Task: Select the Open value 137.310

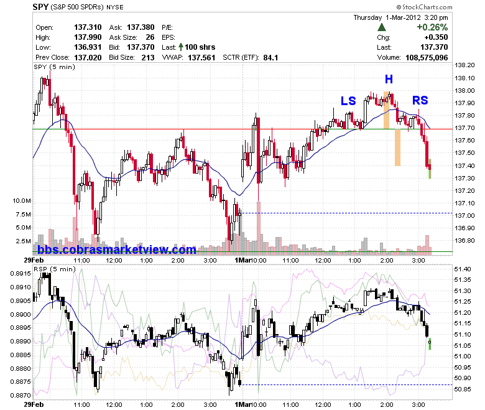Action: [88, 27]
